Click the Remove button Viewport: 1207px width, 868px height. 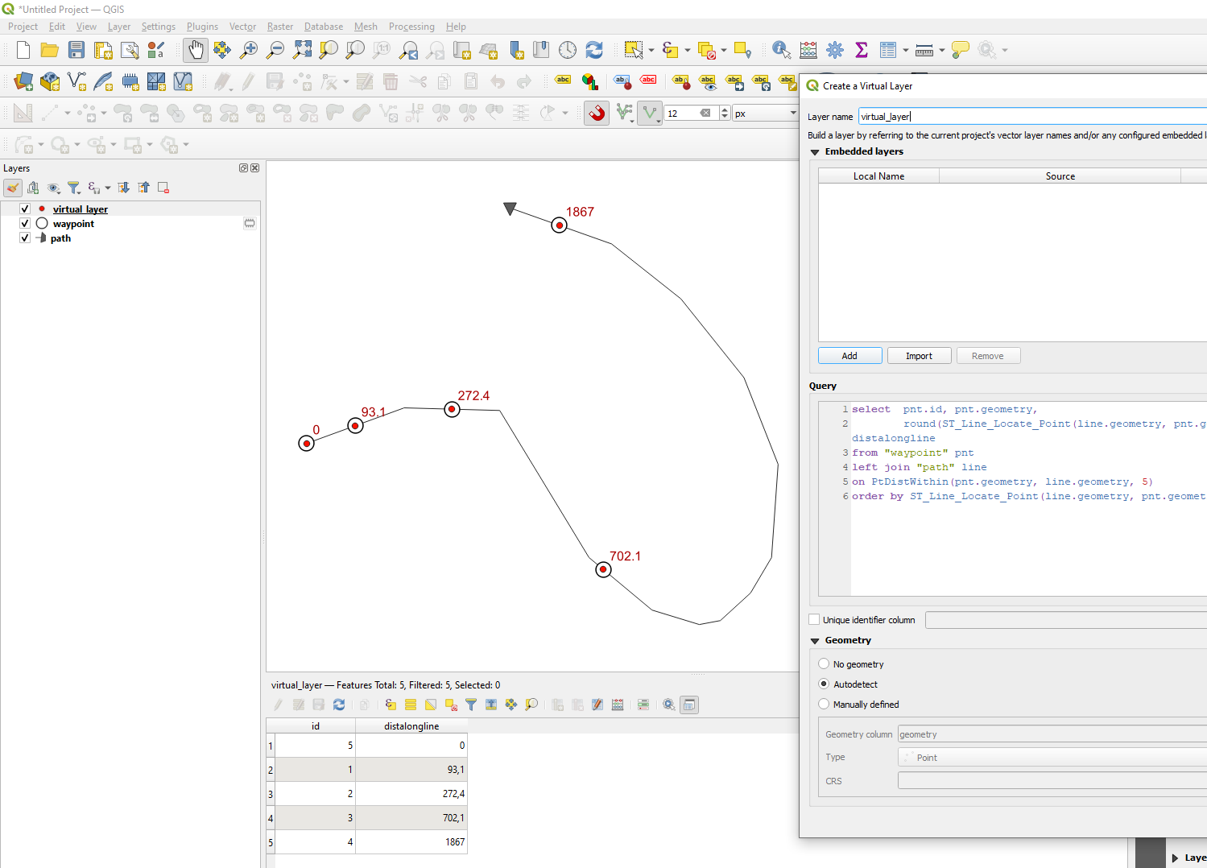(x=988, y=356)
